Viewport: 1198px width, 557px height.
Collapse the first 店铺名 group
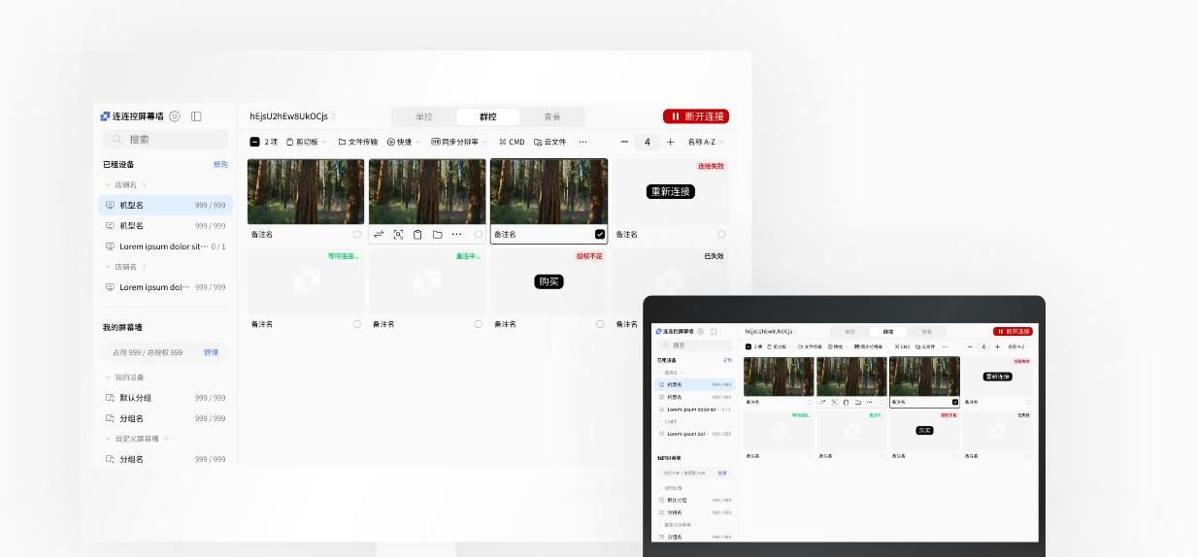coord(108,184)
